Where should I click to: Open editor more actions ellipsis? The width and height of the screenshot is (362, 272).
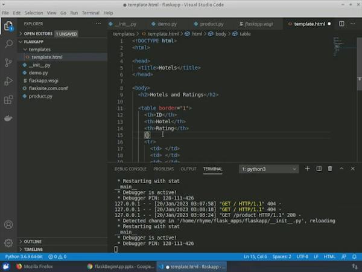pyautogui.click(x=353, y=24)
